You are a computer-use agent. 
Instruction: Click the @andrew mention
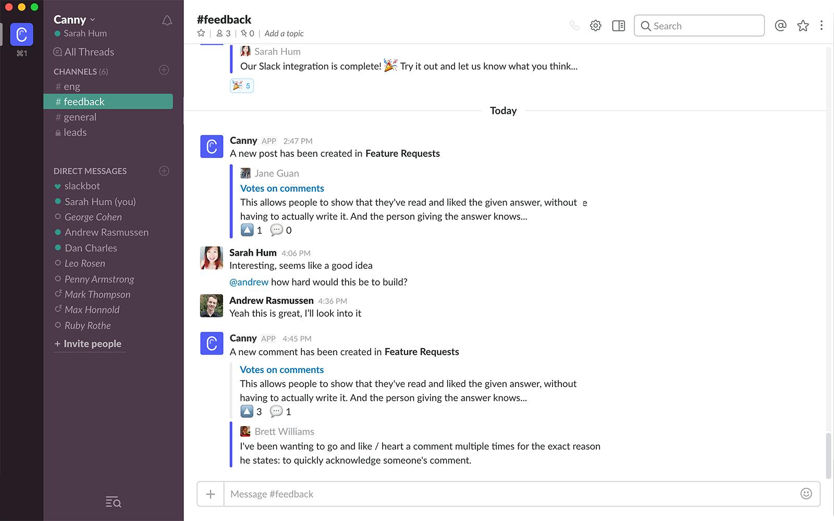tap(249, 282)
